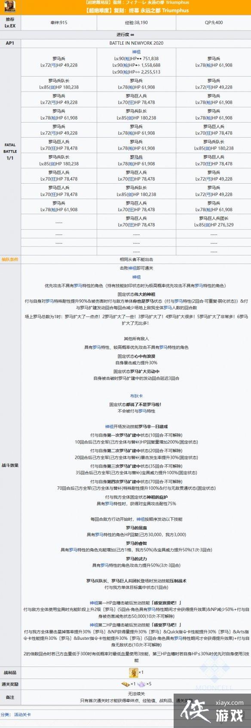This screenshot has width=251, height=728.
Task: Click the AP1 cell
Action: point(10,43)
